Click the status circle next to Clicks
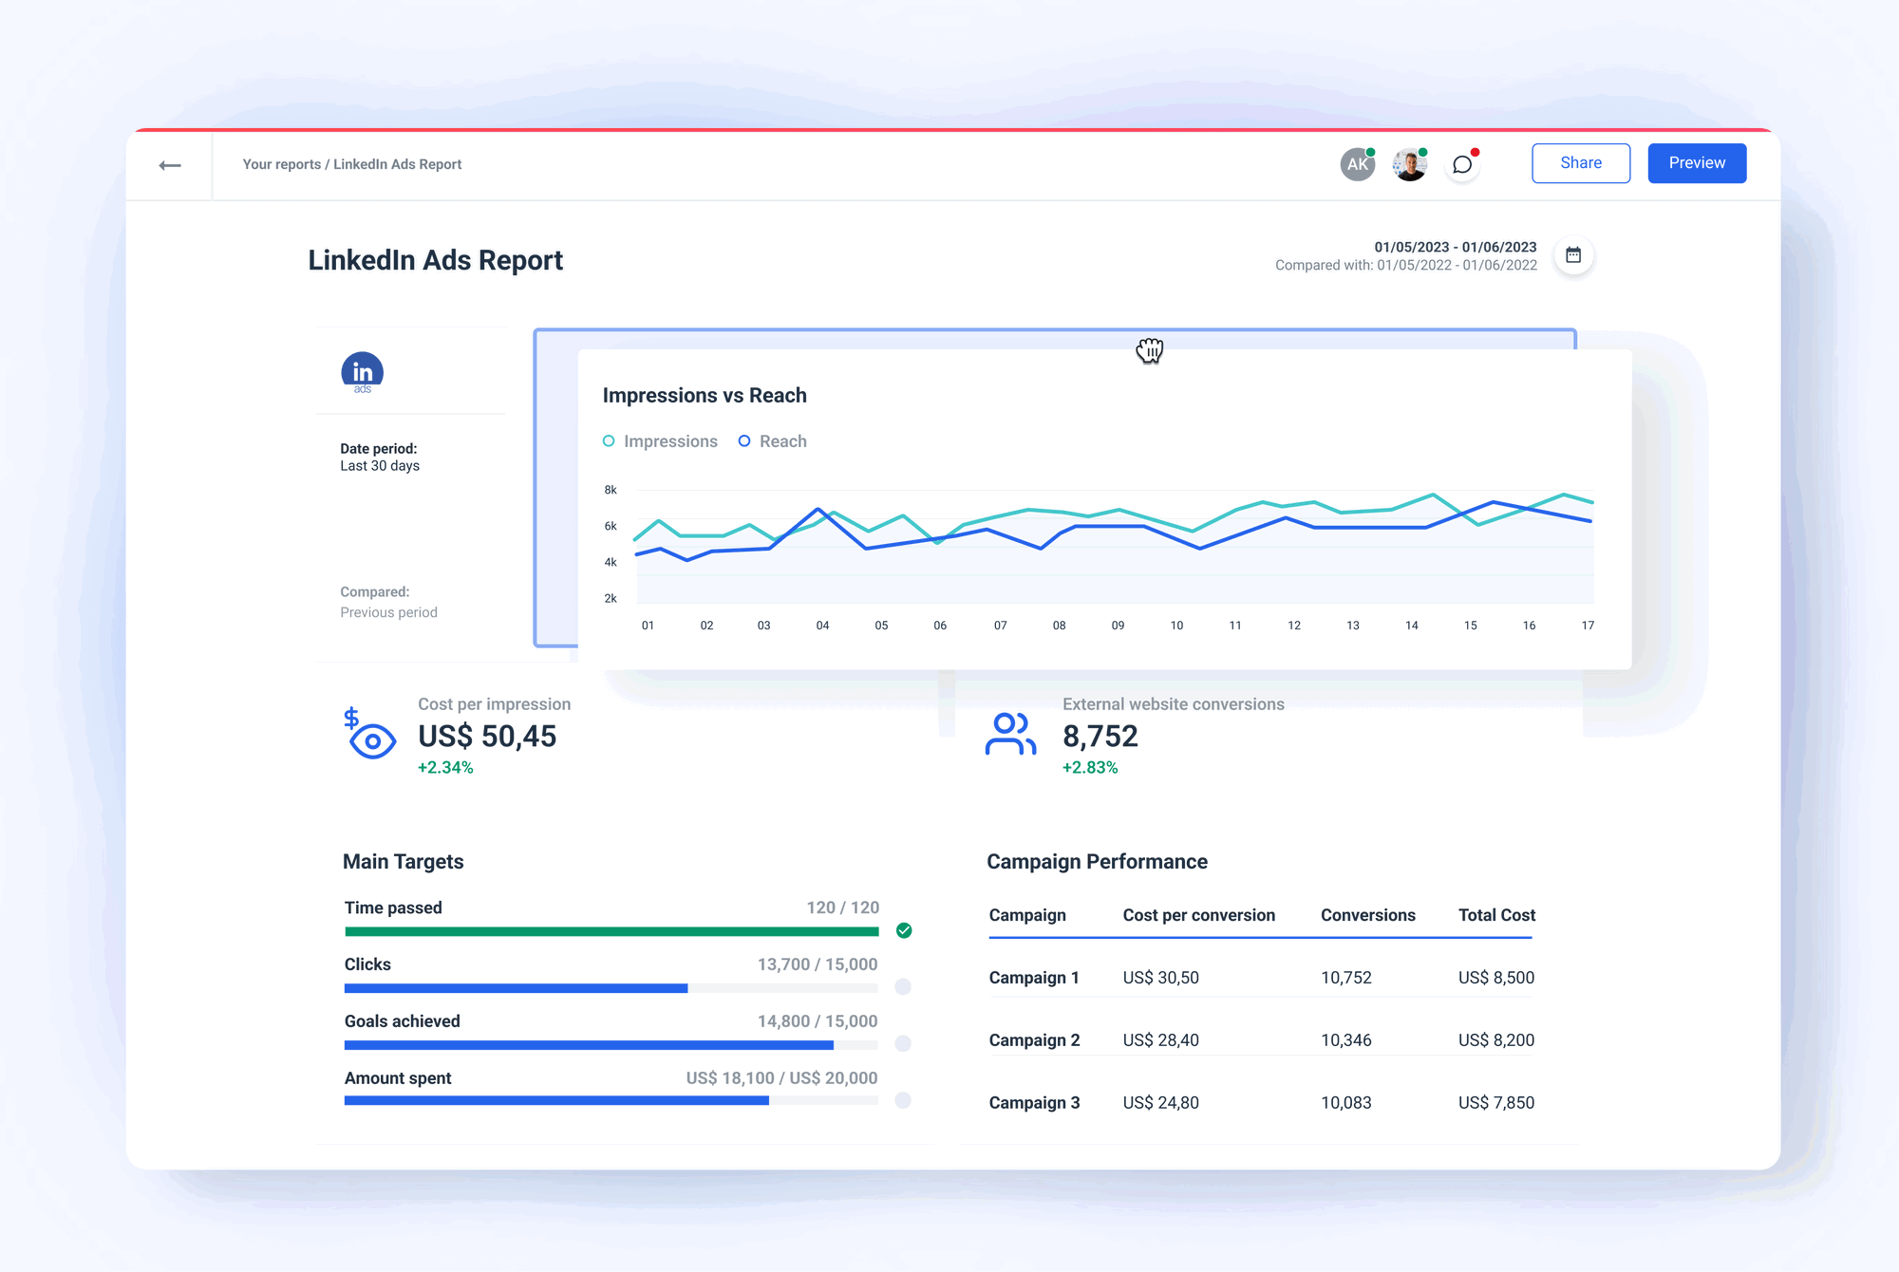 (903, 987)
